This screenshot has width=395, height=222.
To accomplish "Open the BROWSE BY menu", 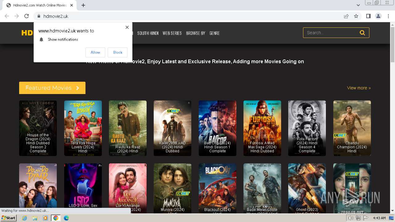I will (196, 33).
